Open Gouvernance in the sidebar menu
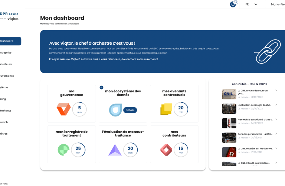The height and width of the screenshot is (186, 285). 7,76
